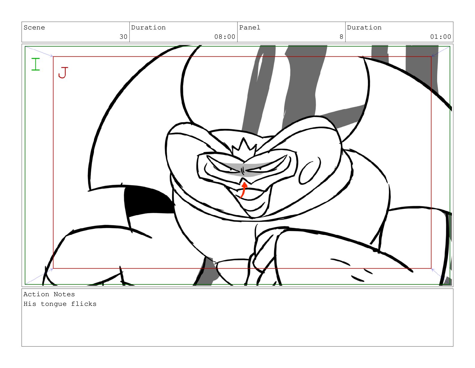Click the solid black shape beside the snake's neck
The width and height of the screenshot is (475, 368).
coord(149,201)
